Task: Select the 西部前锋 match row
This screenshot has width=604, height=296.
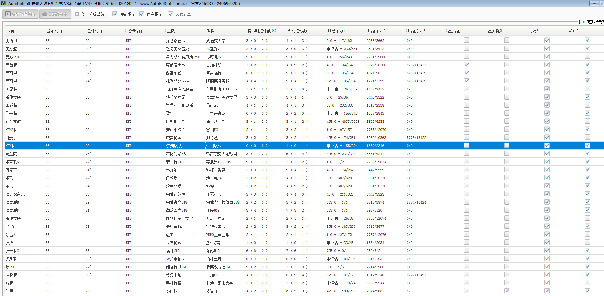Action: 174,73
